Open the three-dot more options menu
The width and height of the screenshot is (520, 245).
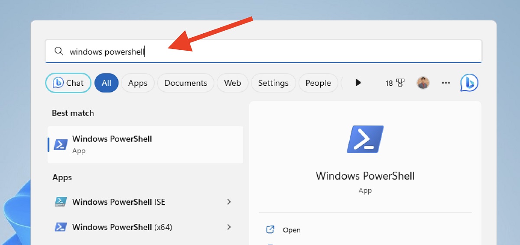pyautogui.click(x=446, y=83)
